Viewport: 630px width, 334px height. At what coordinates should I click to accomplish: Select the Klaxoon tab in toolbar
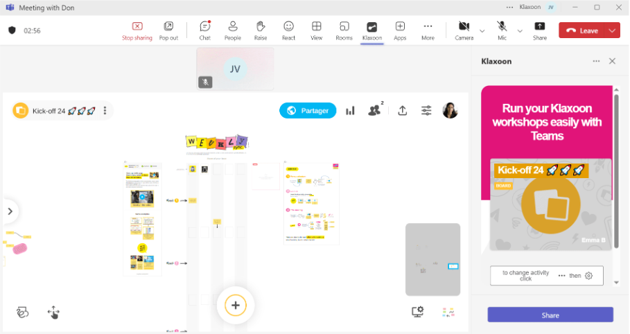coord(372,30)
